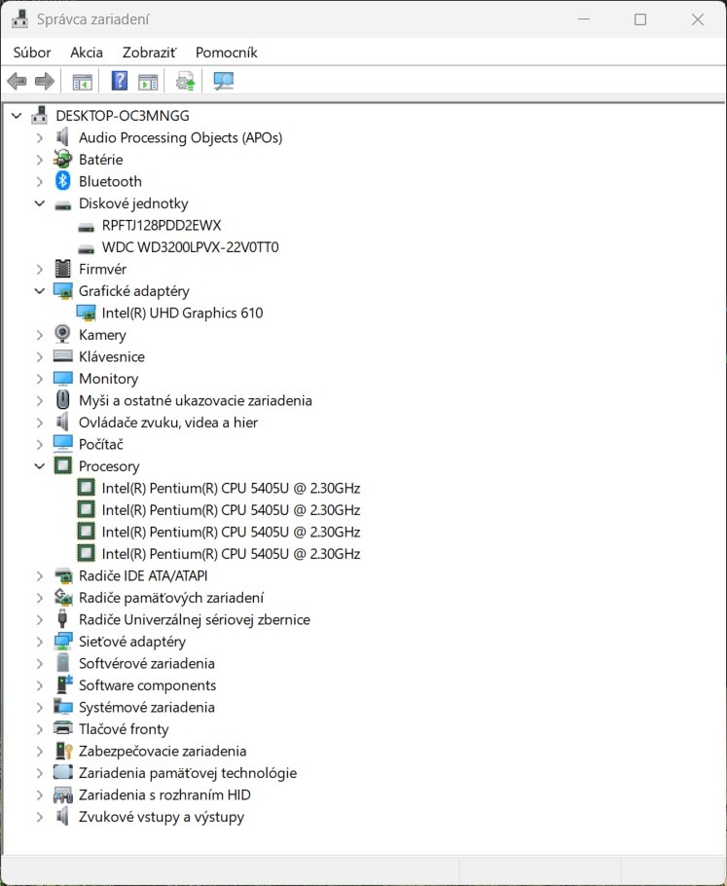
Task: Click the Tlačové fronty printer icon
Action: [62, 729]
